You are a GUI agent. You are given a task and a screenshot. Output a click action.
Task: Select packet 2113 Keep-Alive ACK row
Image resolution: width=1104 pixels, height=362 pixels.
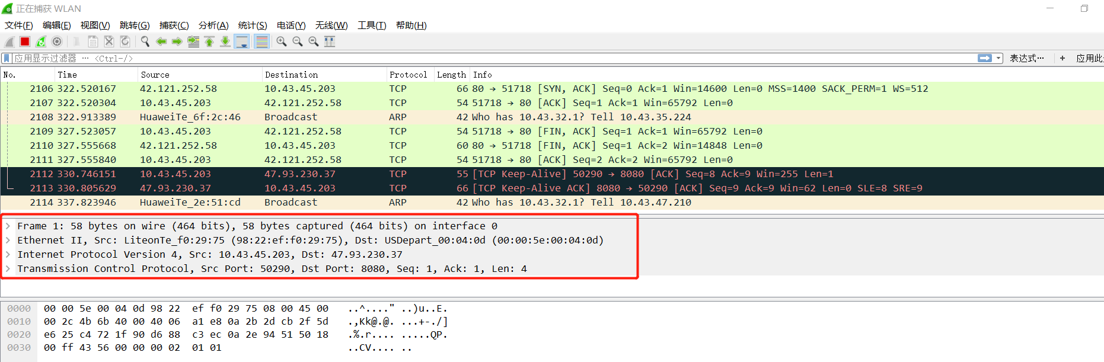pyautogui.click(x=552, y=188)
